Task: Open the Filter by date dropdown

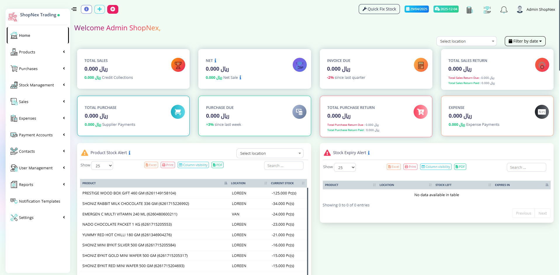Action: click(x=525, y=41)
